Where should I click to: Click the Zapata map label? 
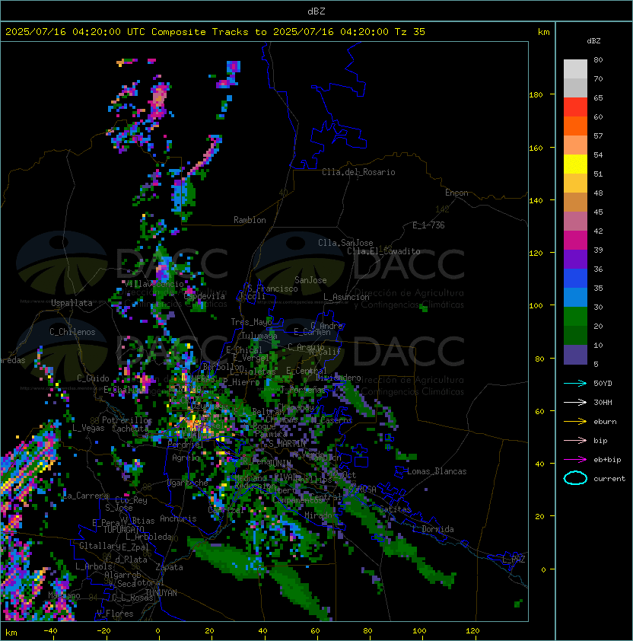point(169,567)
